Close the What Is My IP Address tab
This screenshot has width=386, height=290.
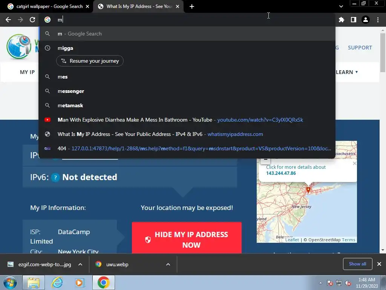tap(178, 6)
